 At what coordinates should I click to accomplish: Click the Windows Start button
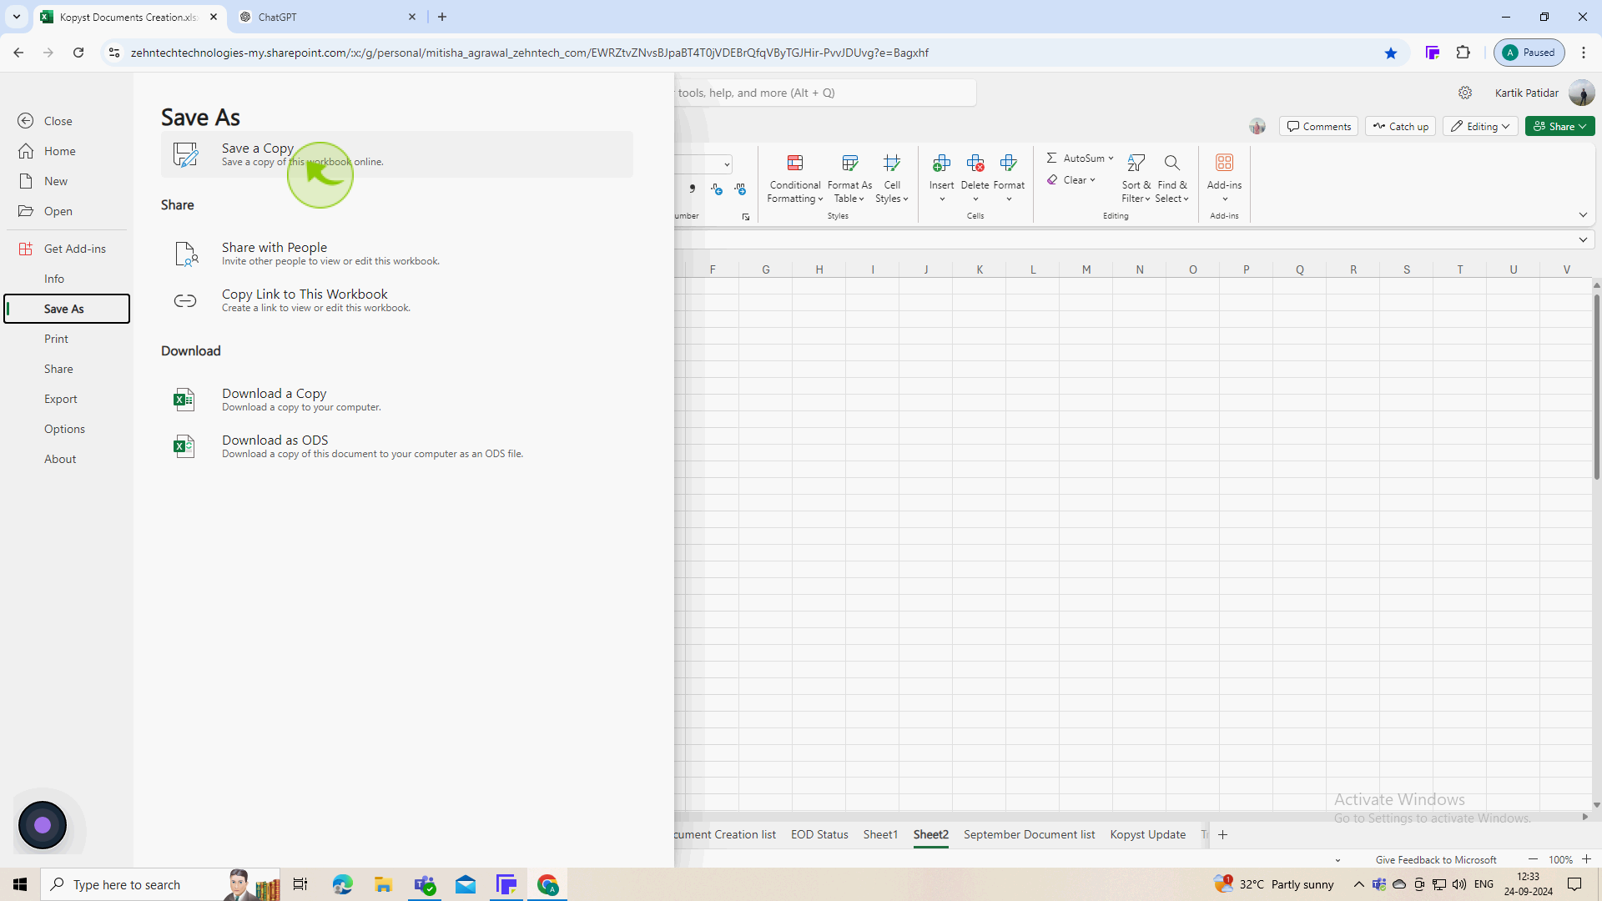20,884
